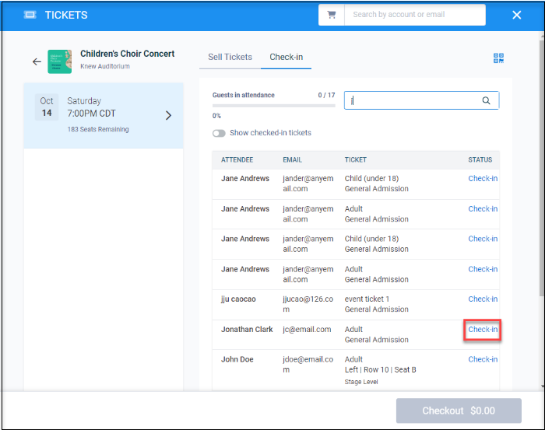The width and height of the screenshot is (545, 430).
Task: Click the search magnifier icon
Action: (486, 100)
